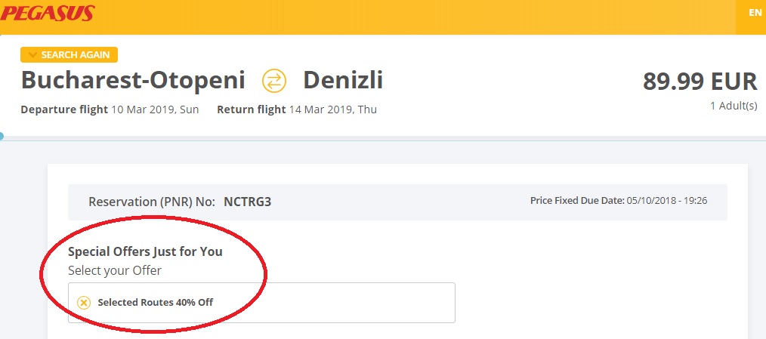
Task: Click the Reservation (PNR) No label
Action: [x=152, y=202]
